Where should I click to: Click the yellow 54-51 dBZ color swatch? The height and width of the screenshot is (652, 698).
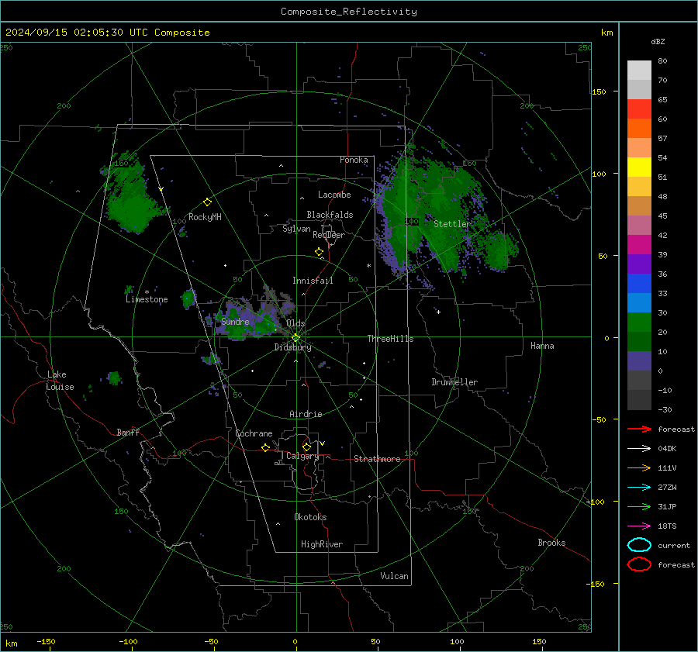(639, 167)
